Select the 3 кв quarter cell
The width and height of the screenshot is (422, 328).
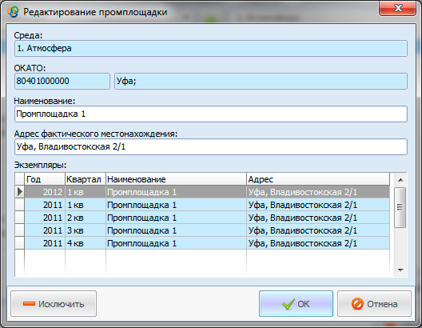[86, 230]
